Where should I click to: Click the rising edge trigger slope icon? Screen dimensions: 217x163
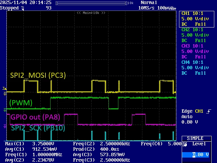[209, 111]
